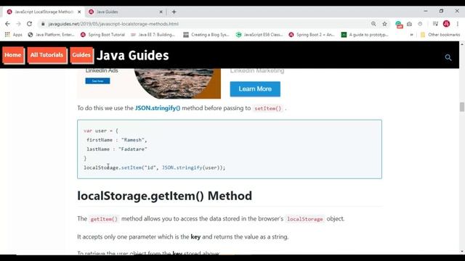Image resolution: width=465 pixels, height=261 pixels.
Task: Click the page vertical scrollbar thumb
Action: click(462, 107)
